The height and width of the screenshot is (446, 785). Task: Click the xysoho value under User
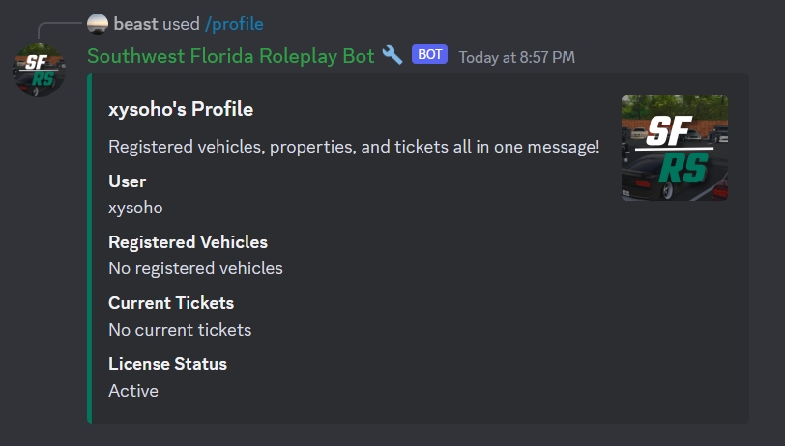tap(135, 208)
